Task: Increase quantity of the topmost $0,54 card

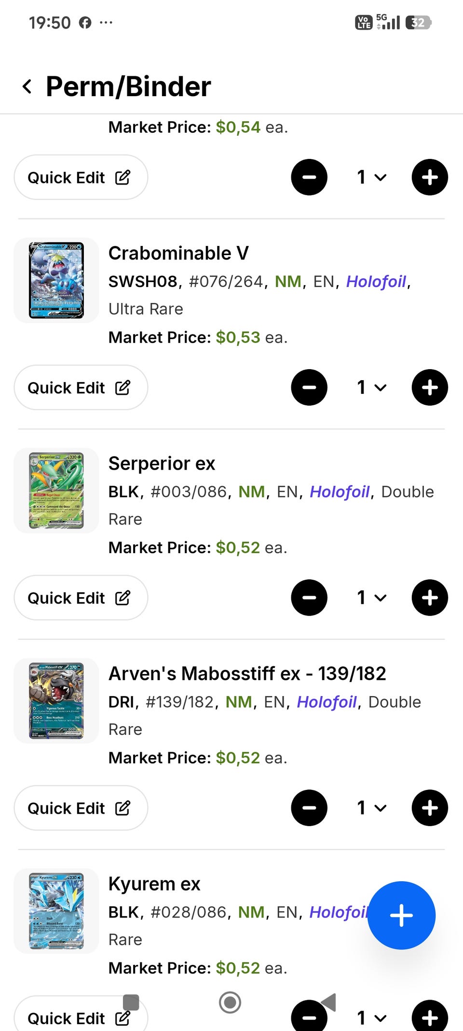Action: click(430, 177)
